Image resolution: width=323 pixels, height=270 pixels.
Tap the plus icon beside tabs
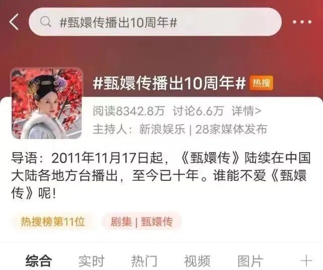pos(306,261)
